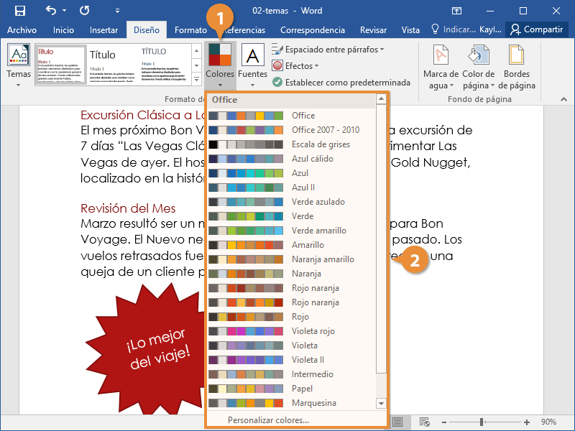Click Personalizar colores... at list bottom
The image size is (575, 431).
(268, 420)
